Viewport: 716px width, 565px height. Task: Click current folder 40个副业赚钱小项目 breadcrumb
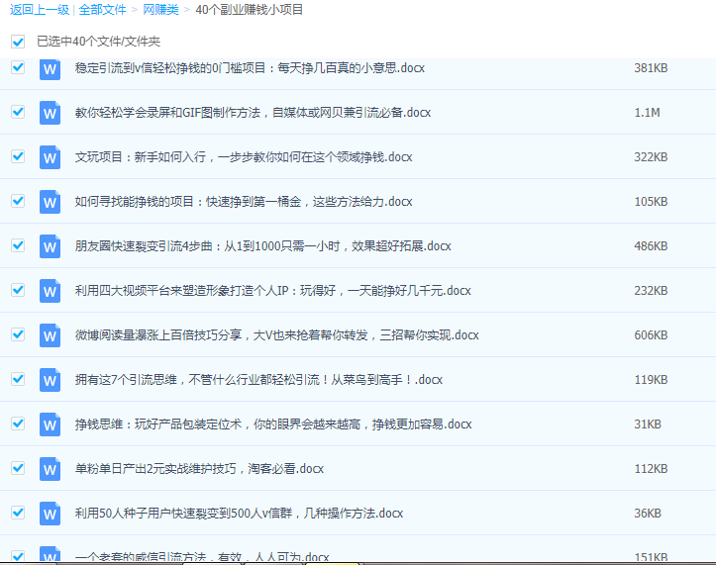tap(250, 10)
